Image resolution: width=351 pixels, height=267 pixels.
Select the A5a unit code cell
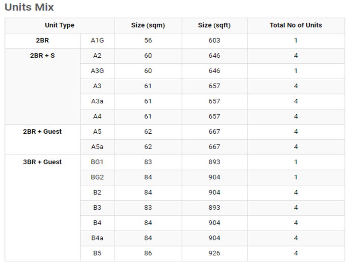point(97,147)
